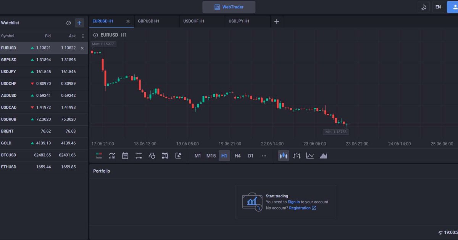Open watchlist column options menu
This screenshot has width=458, height=240.
pyautogui.click(x=83, y=36)
